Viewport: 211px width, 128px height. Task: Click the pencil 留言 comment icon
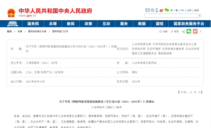pos(175,31)
